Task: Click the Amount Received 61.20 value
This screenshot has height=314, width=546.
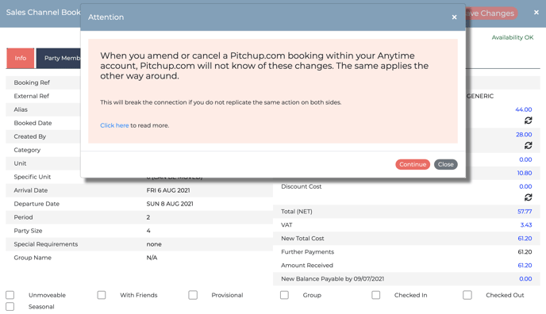Action: 525,266
